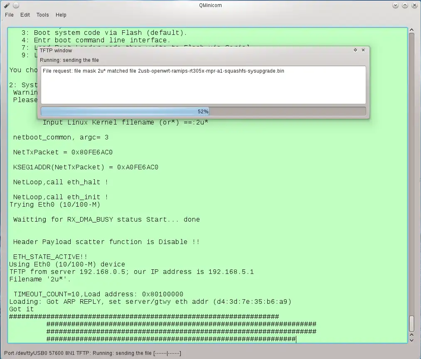
Task: Close the QMinicom window
Action: click(414, 5)
